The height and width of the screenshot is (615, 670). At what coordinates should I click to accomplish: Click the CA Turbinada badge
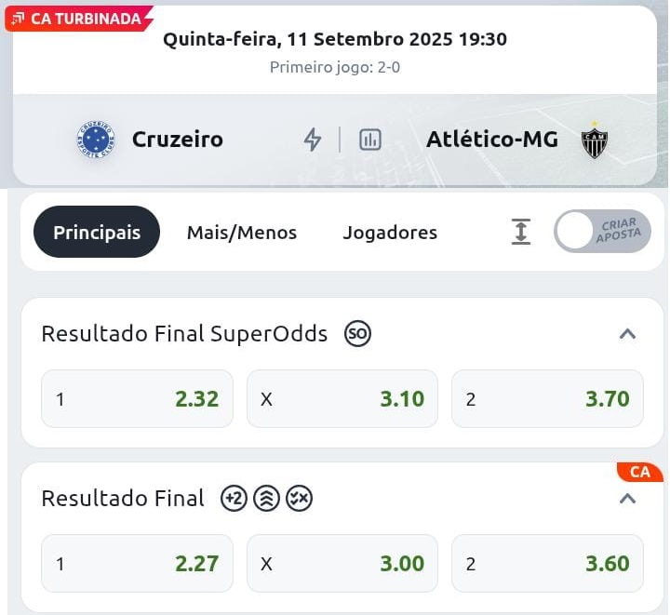[x=78, y=19]
